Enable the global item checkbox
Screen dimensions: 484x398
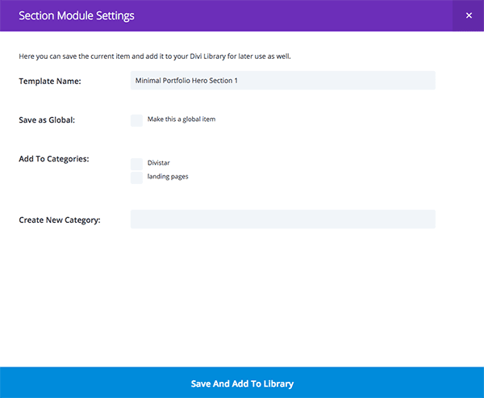136,120
